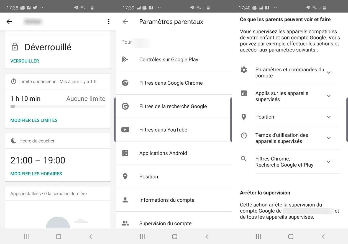348x244 pixels.
Task: Open Supervision du compte
Action: [x=165, y=223]
